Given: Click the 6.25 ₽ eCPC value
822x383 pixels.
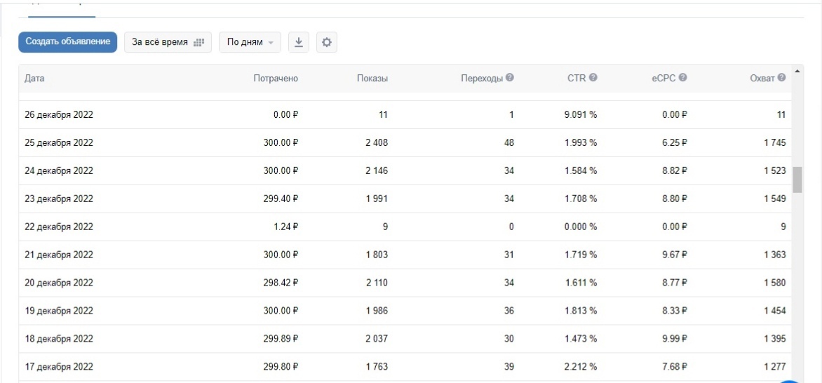Looking at the screenshot, I should pyautogui.click(x=674, y=142).
